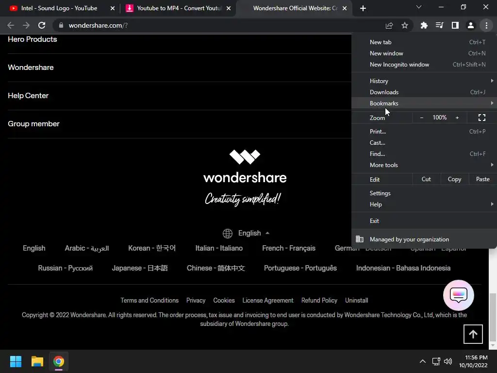
Task: Open the profile avatar icon
Action: click(x=471, y=25)
